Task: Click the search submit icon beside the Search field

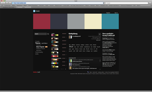Action: click(48, 34)
